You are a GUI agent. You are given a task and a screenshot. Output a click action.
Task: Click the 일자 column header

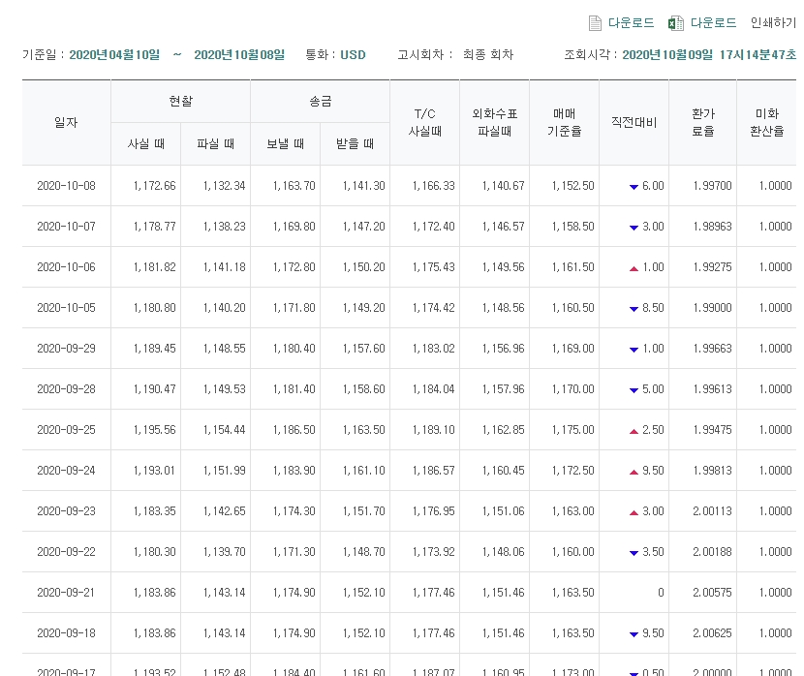pos(66,122)
